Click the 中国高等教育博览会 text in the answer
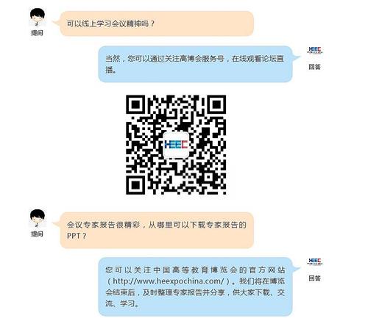This screenshot has height=318, width=368. click(x=195, y=270)
